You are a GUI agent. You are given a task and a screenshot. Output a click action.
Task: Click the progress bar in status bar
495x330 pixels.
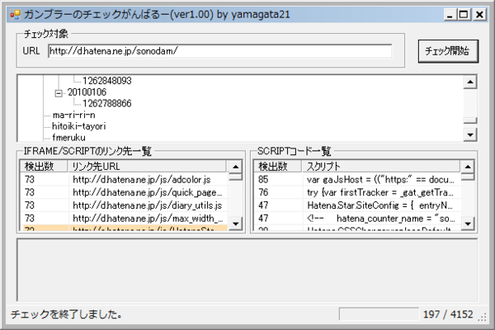(x=379, y=314)
